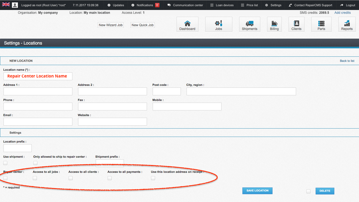359x202 pixels.
Task: Click DELETE button
Action: (325, 191)
